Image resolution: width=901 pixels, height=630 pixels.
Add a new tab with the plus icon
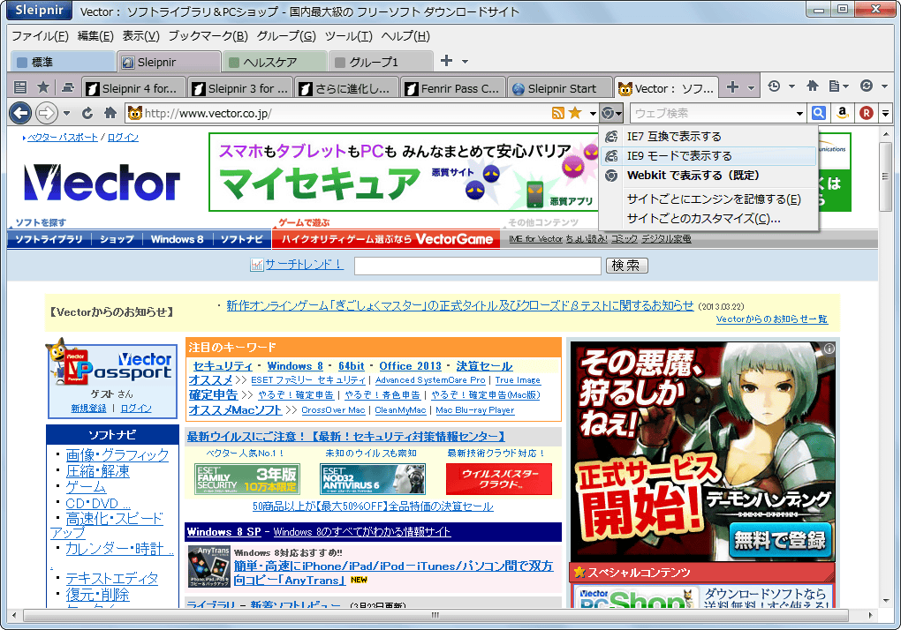(732, 87)
